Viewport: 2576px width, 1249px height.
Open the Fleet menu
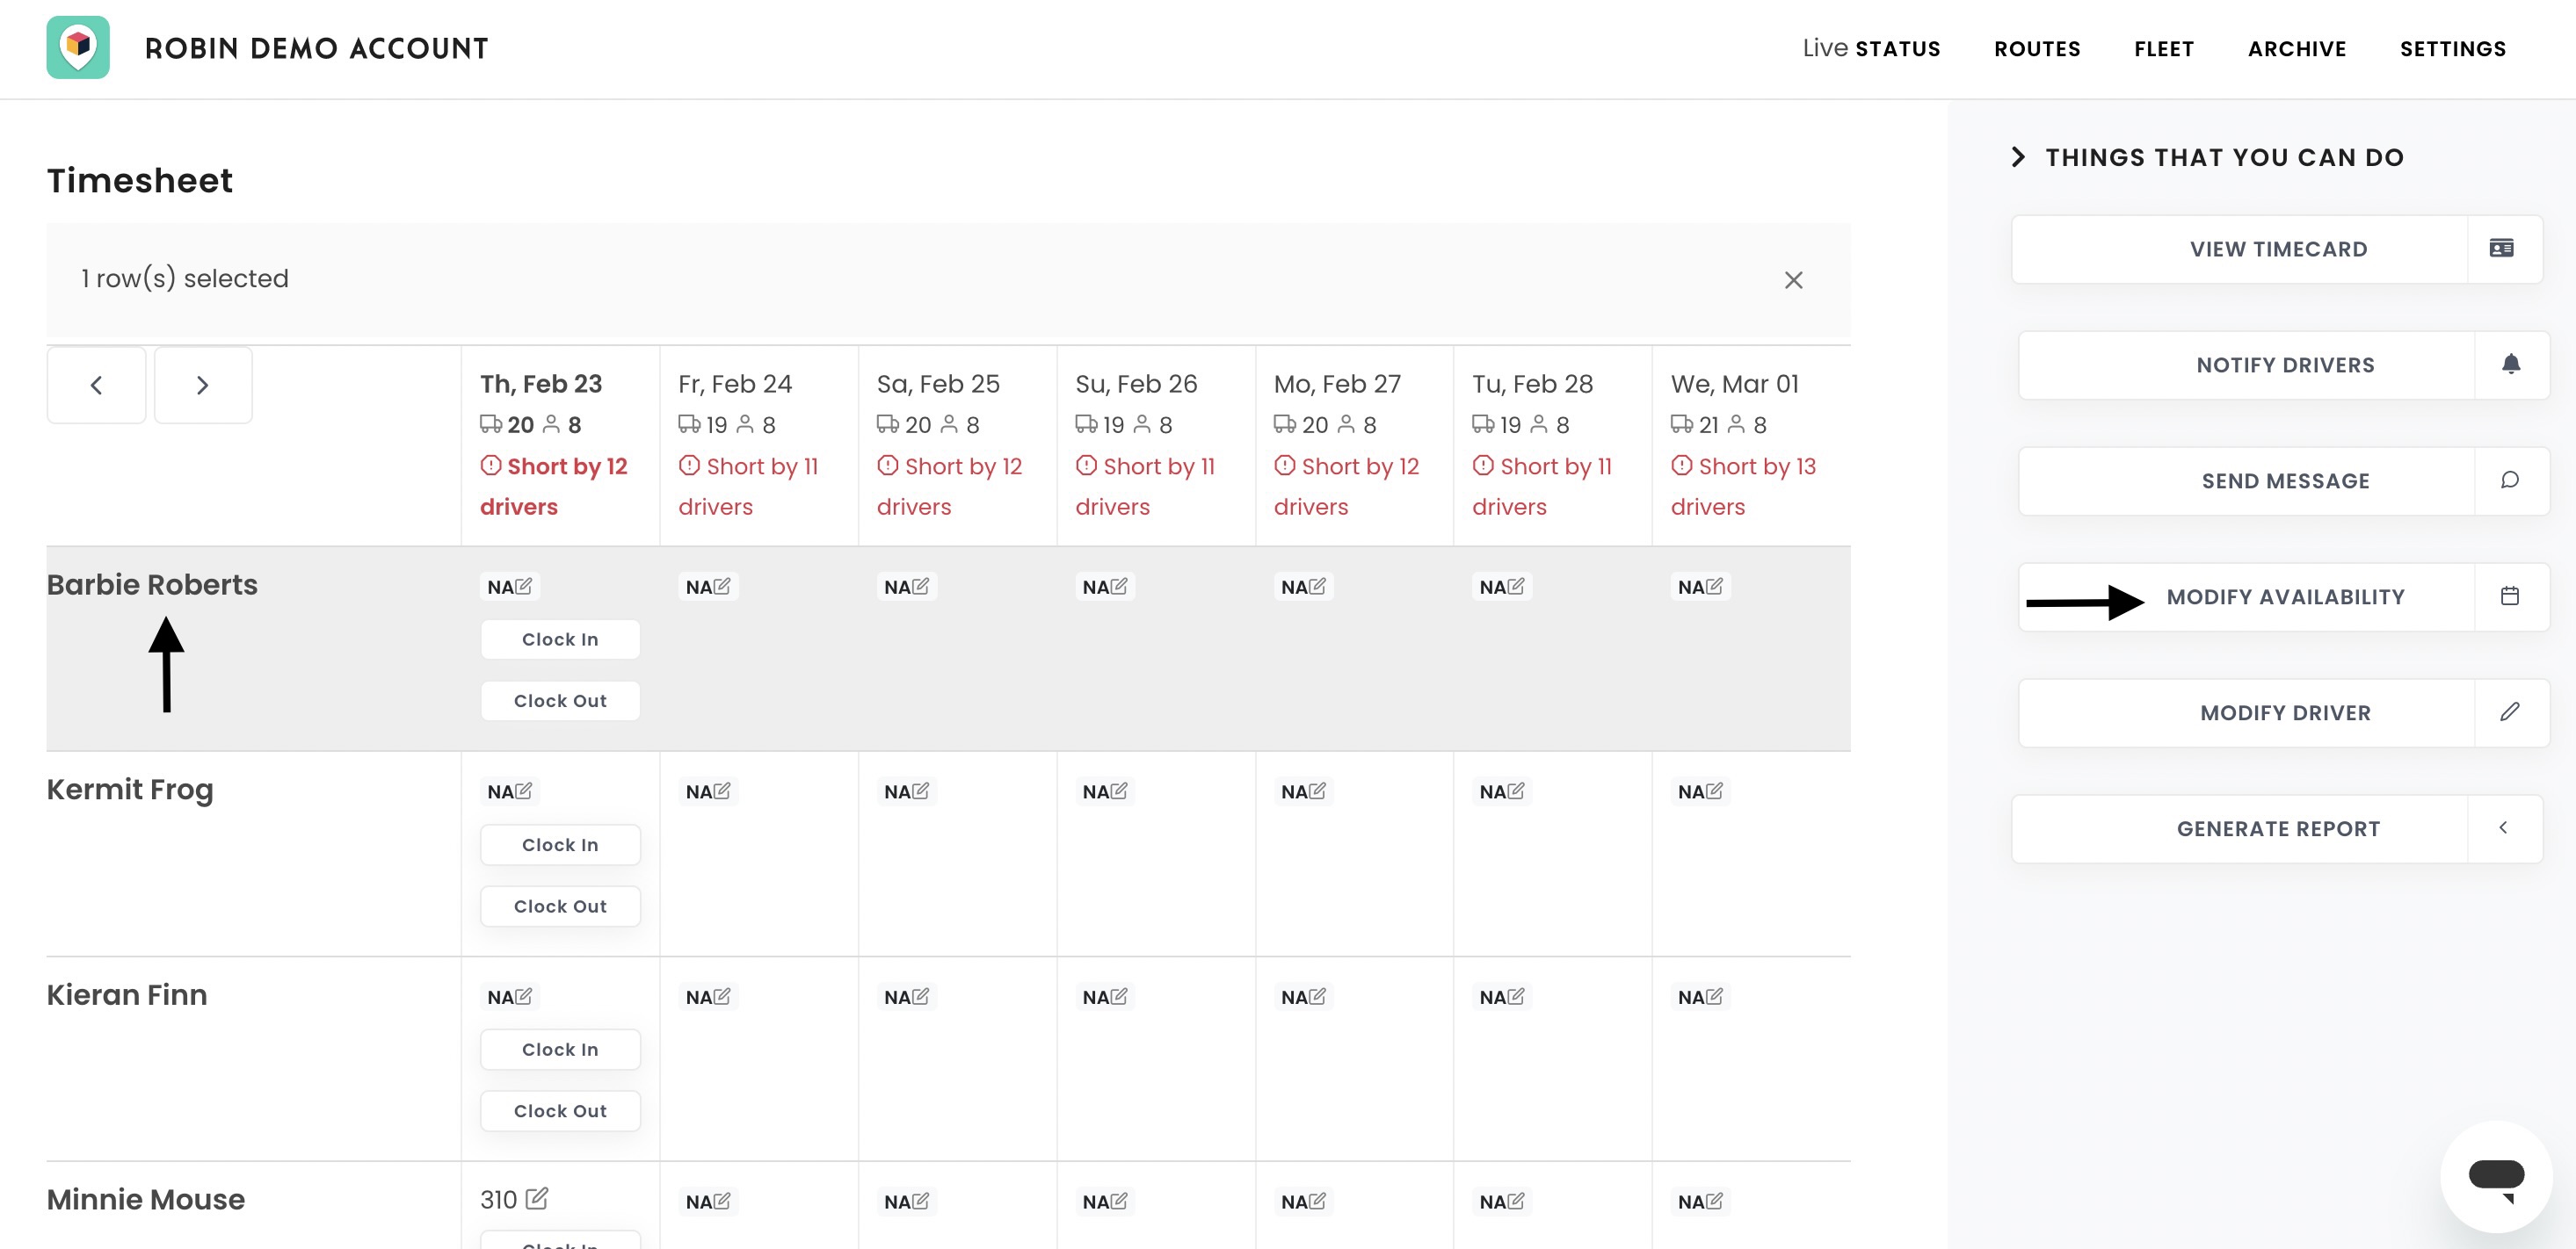[x=2164, y=48]
